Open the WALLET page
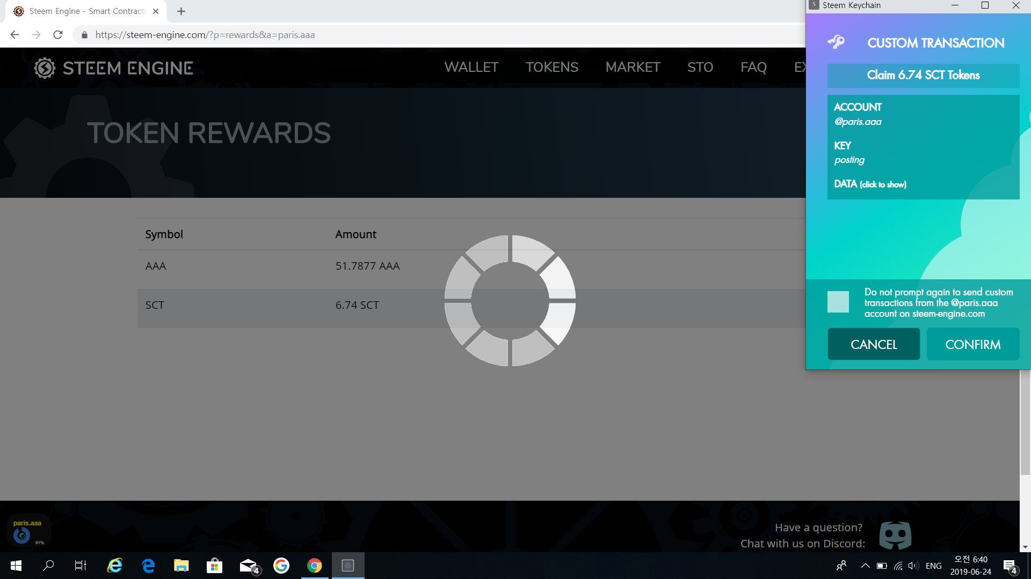This screenshot has width=1031, height=579. click(x=471, y=67)
